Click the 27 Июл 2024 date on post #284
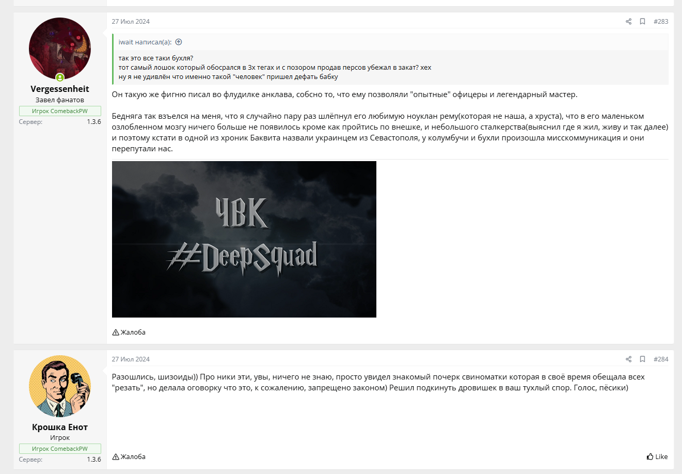 coord(131,359)
